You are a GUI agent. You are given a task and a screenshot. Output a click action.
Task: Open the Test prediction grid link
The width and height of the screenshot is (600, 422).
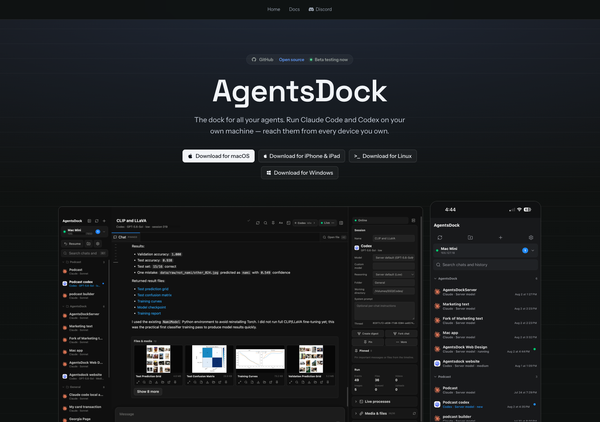153,289
